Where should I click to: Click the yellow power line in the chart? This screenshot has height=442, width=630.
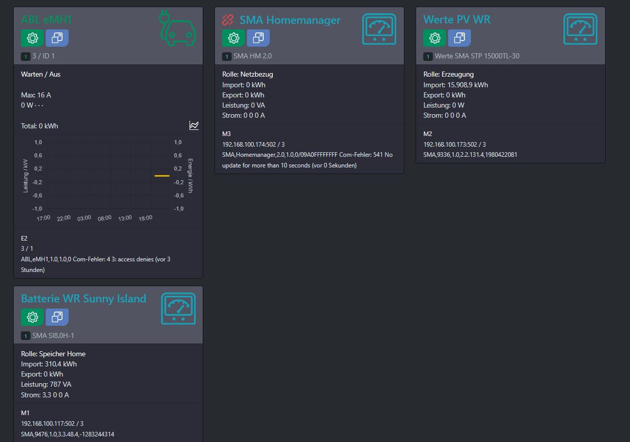tap(162, 176)
